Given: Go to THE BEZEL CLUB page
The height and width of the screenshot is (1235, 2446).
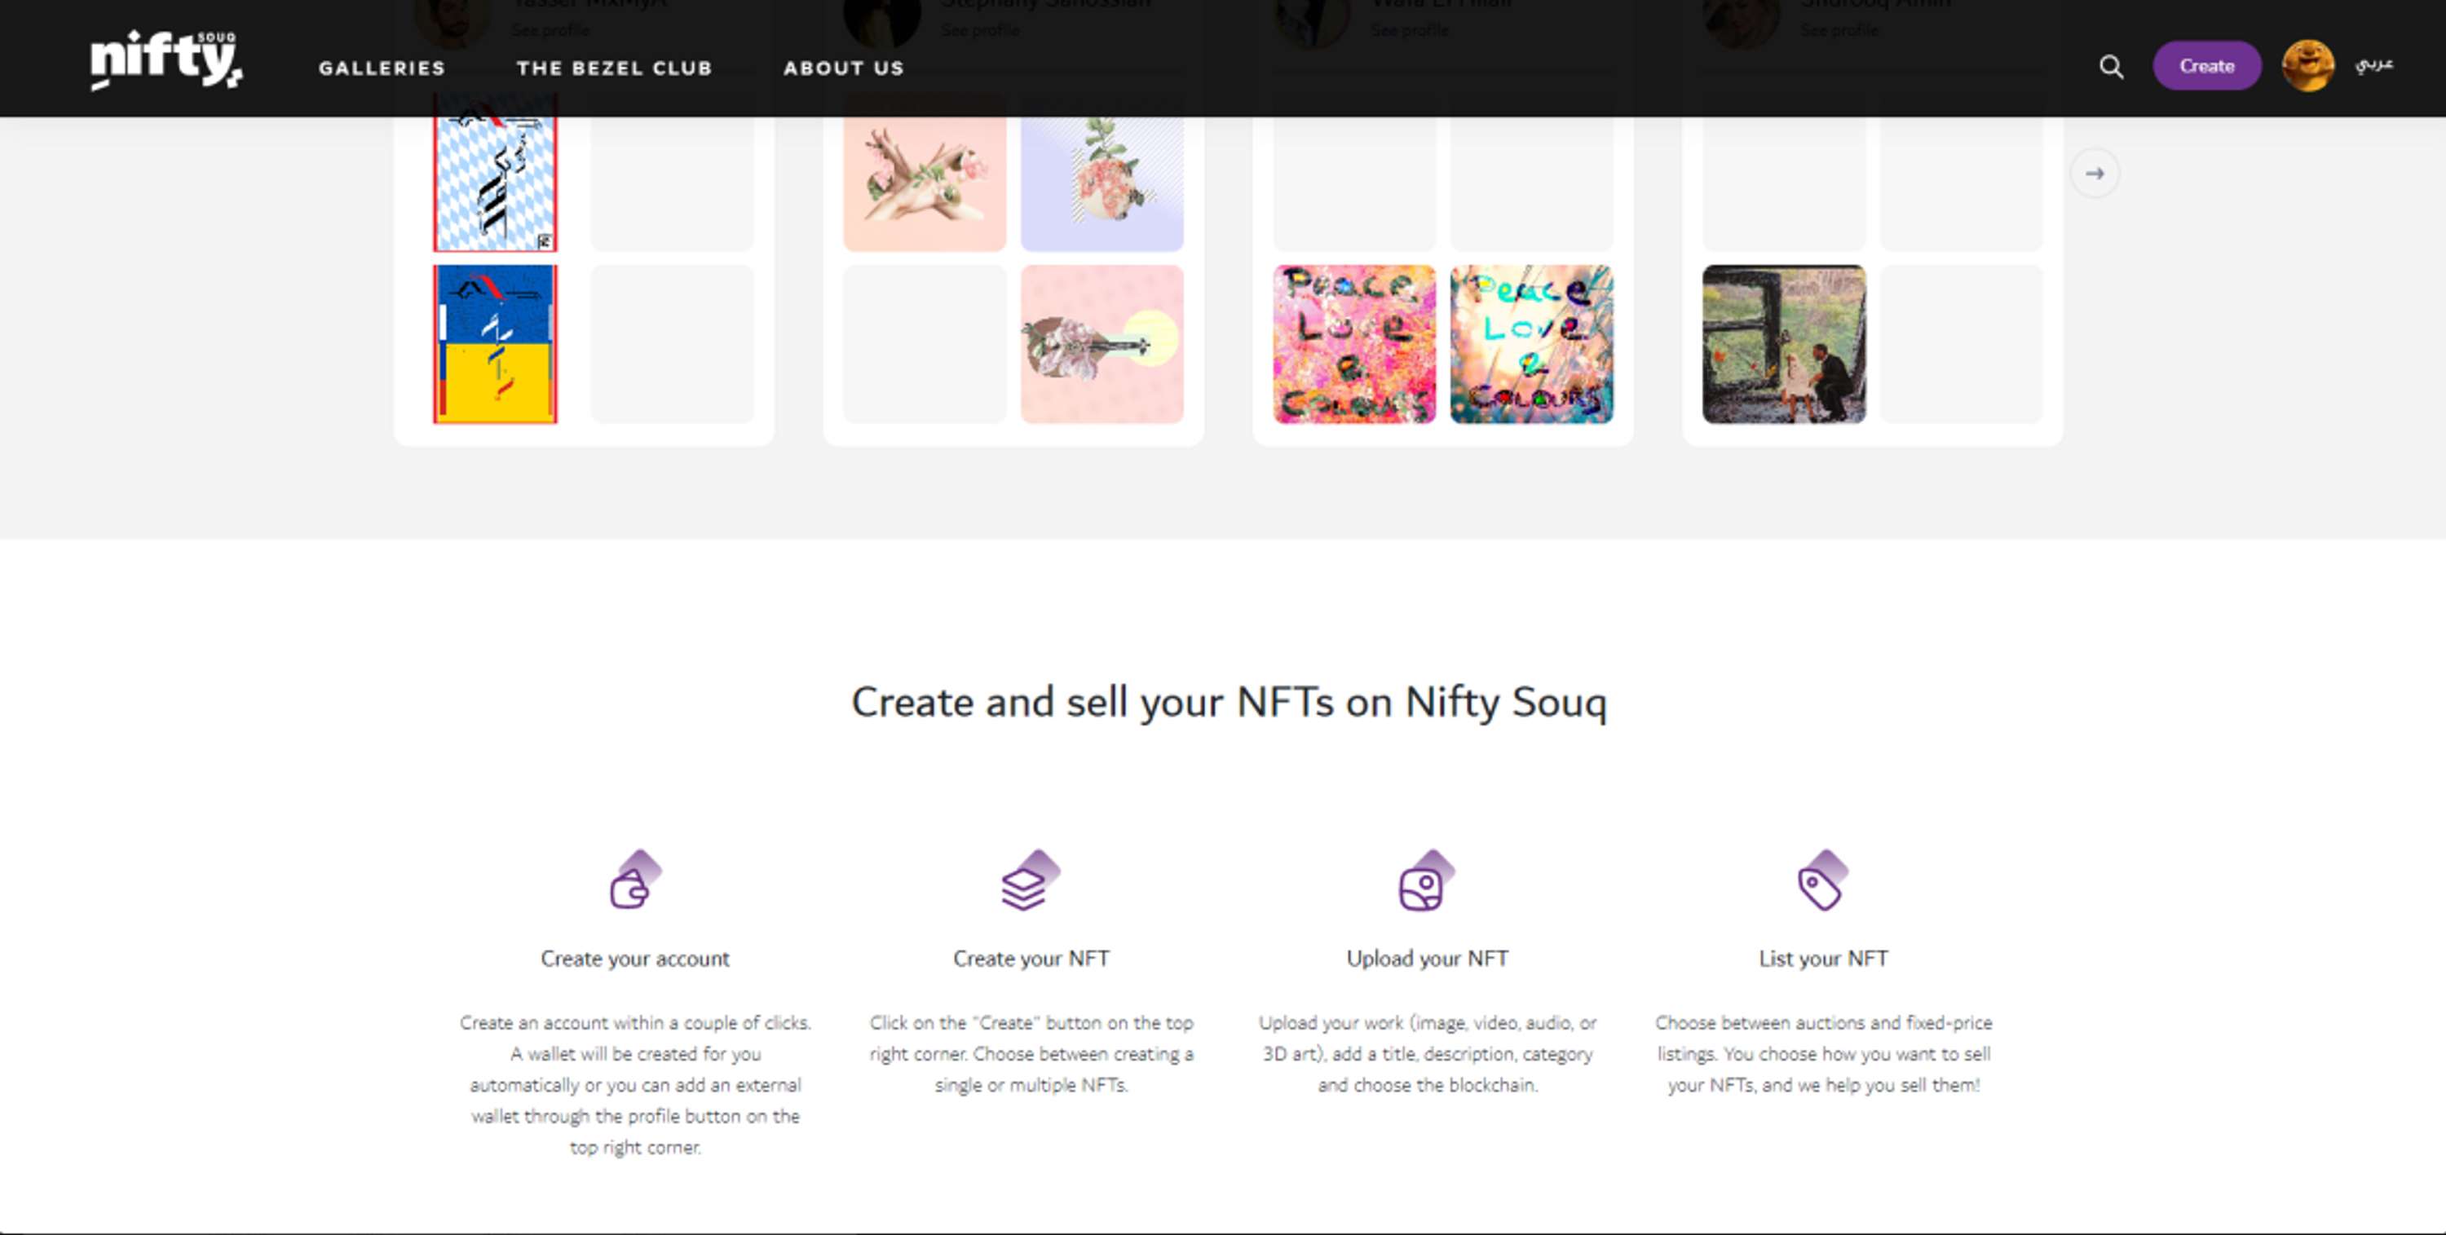Looking at the screenshot, I should 614,68.
